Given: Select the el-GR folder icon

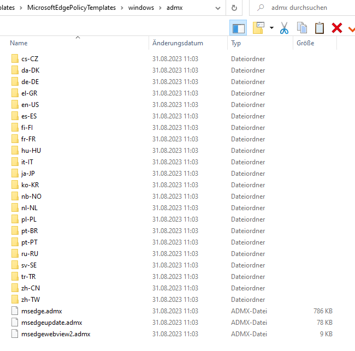Looking at the screenshot, I should tap(15, 93).
